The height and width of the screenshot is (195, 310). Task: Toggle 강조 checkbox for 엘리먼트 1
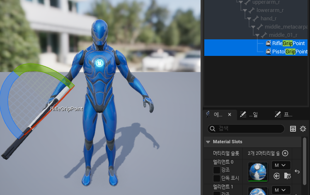[217, 193]
